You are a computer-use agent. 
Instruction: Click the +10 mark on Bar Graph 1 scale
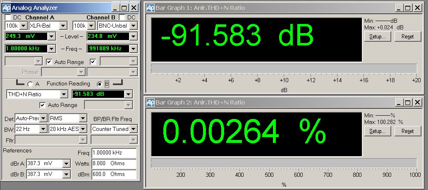point(284,80)
